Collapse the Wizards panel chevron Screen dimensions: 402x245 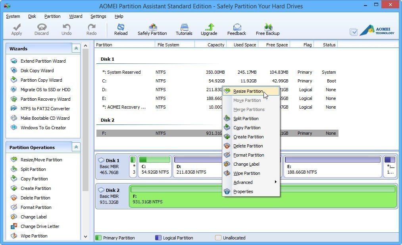[76, 48]
